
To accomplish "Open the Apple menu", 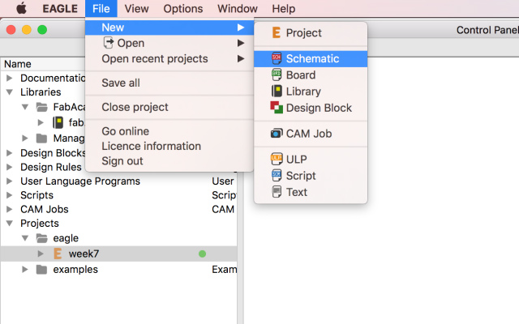I will [x=22, y=8].
